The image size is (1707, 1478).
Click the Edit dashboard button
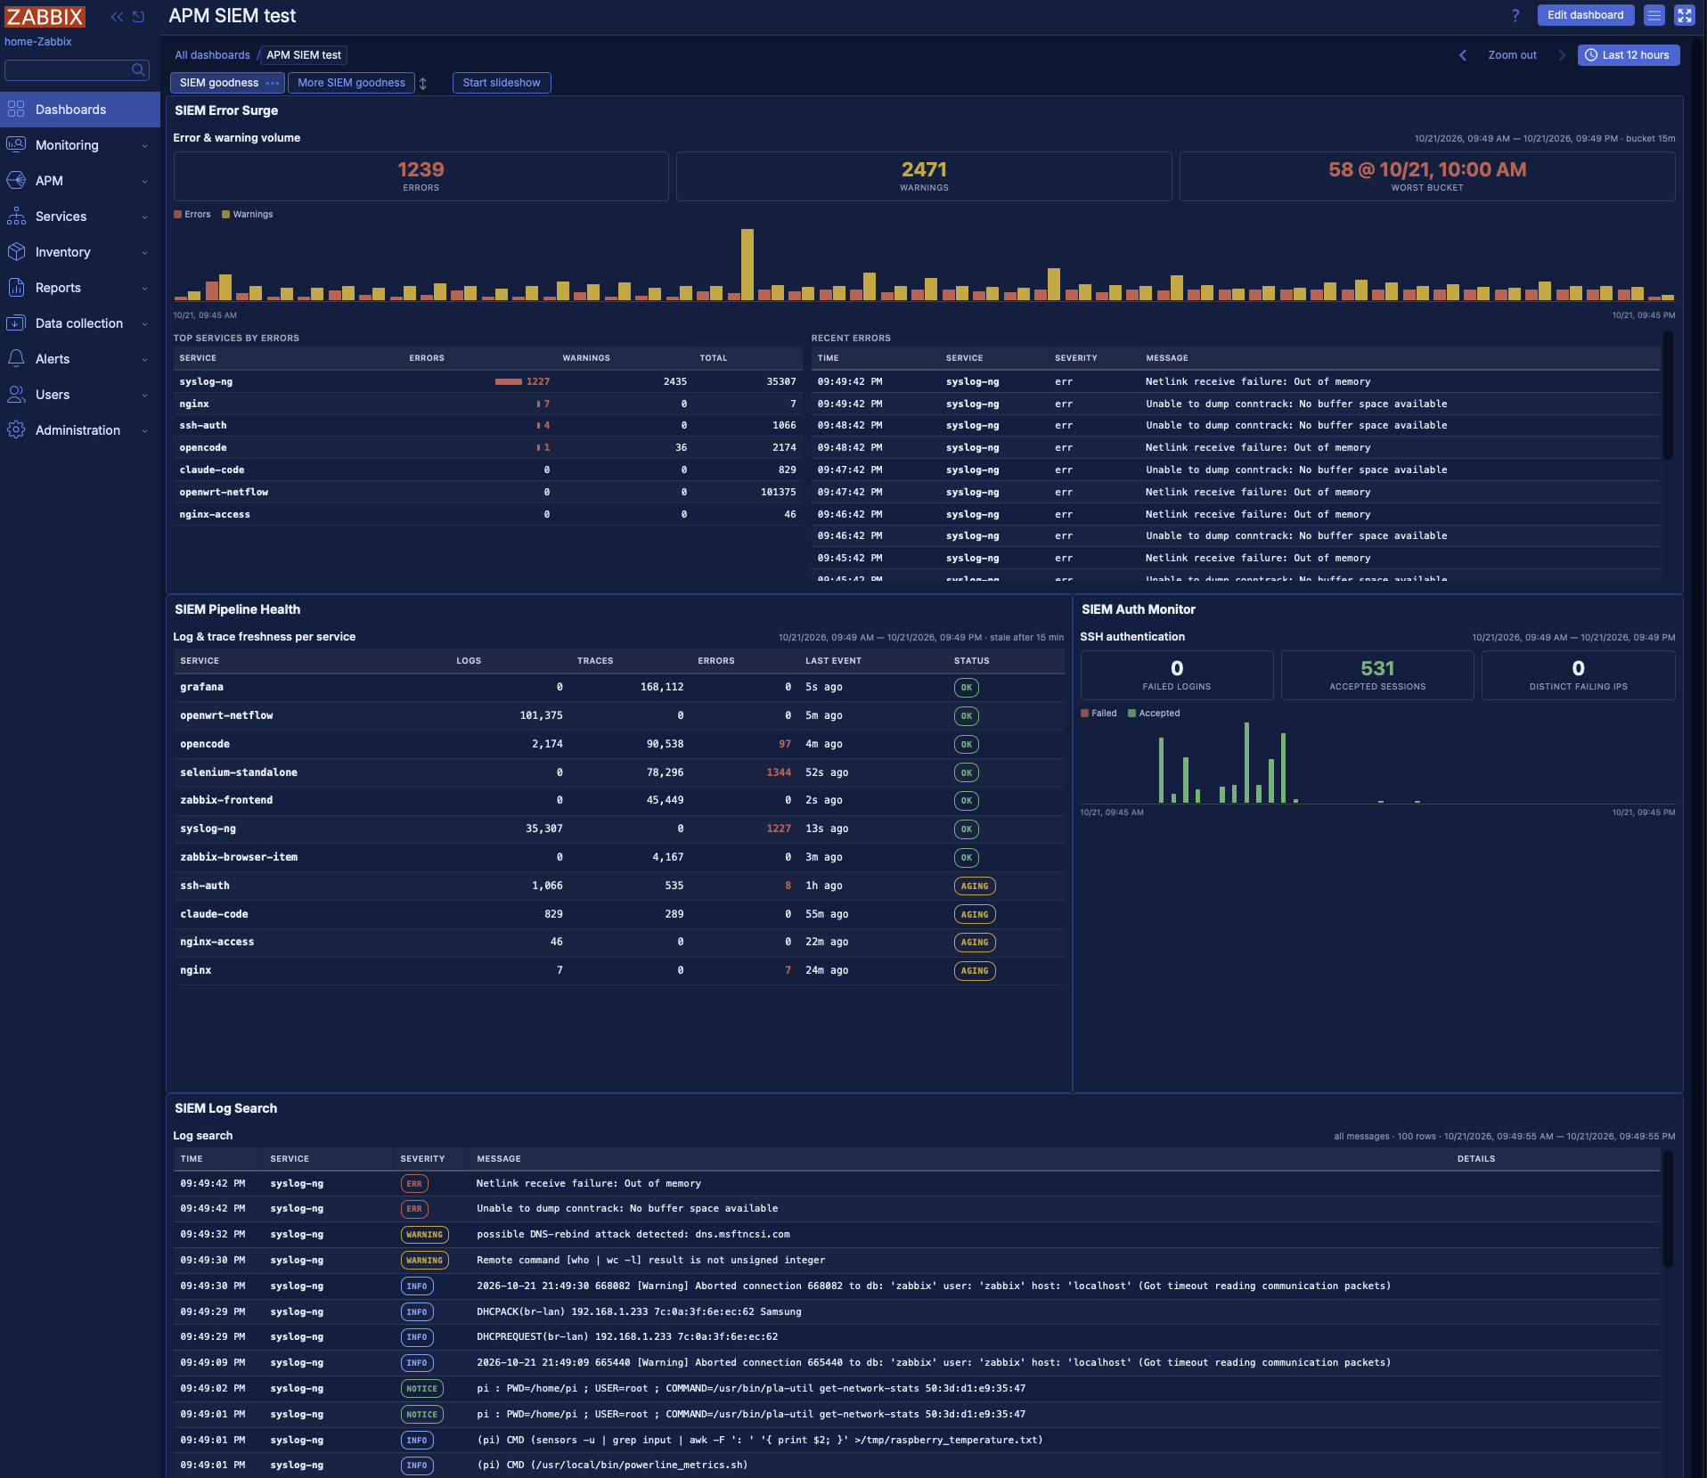(1585, 15)
